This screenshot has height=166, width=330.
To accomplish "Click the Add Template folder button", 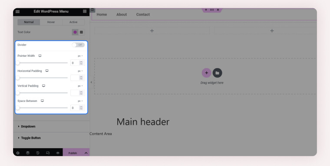I will tap(217, 73).
